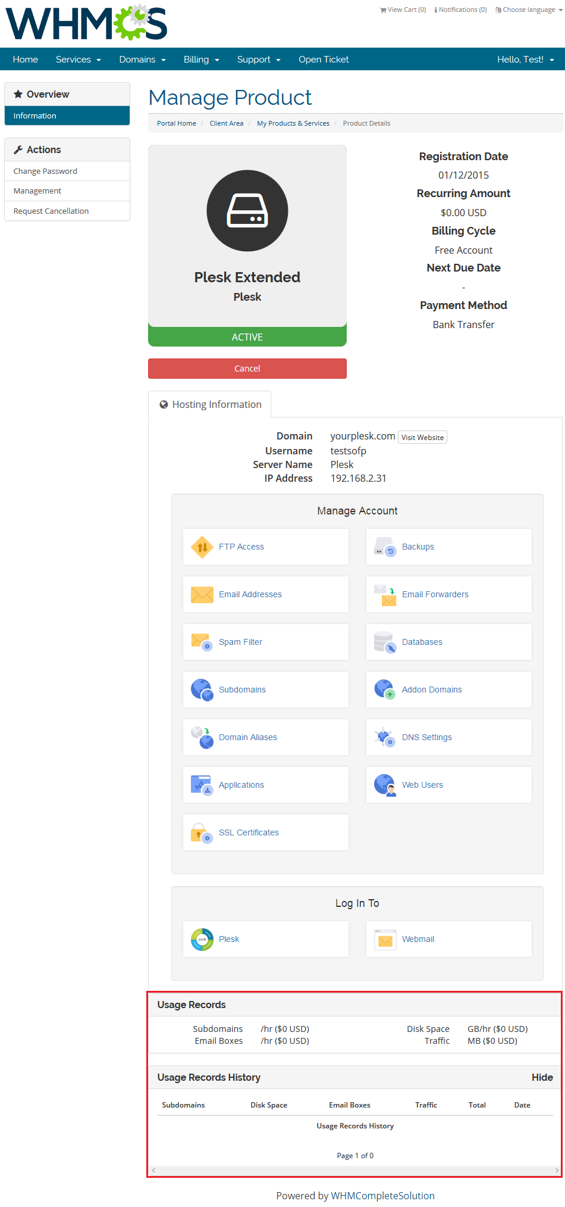Click the Webmail envelope icon
This screenshot has width=565, height=1207.
[385, 939]
